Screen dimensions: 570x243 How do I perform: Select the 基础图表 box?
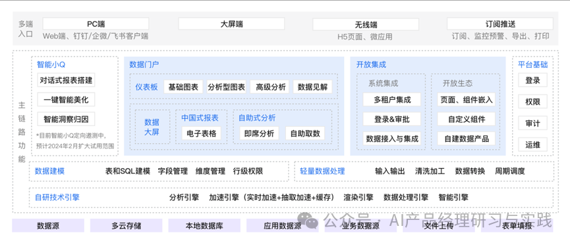point(183,87)
